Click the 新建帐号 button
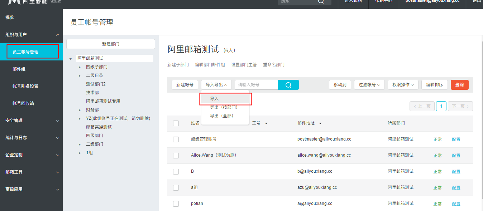This screenshot has height=211, width=483. pyautogui.click(x=185, y=85)
